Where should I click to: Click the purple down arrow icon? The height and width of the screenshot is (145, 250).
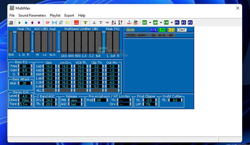(39, 23)
